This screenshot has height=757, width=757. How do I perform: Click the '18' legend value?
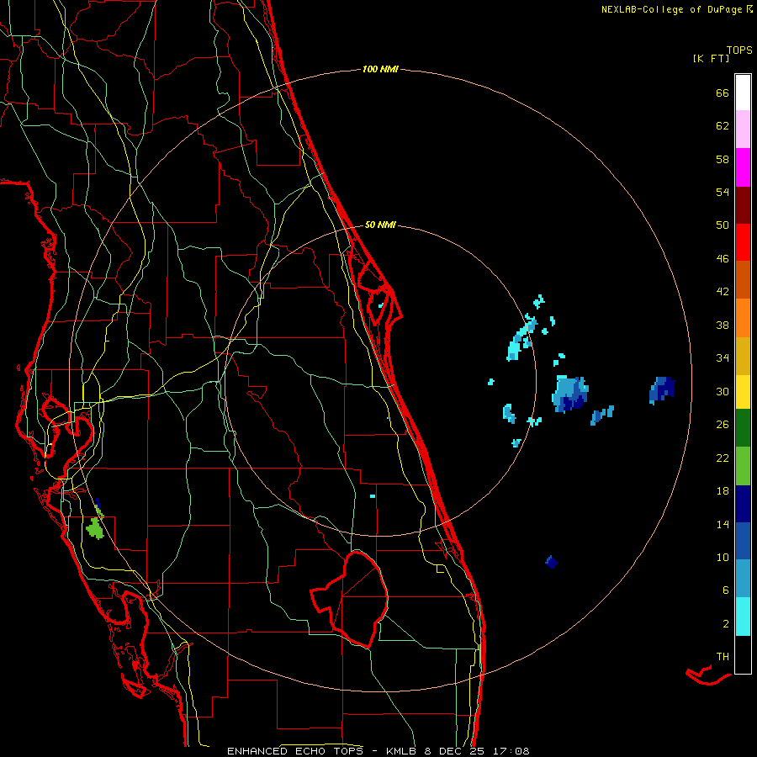723,491
